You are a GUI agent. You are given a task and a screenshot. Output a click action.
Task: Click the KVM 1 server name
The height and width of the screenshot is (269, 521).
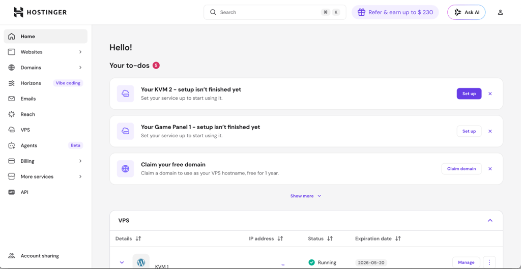point(162,266)
